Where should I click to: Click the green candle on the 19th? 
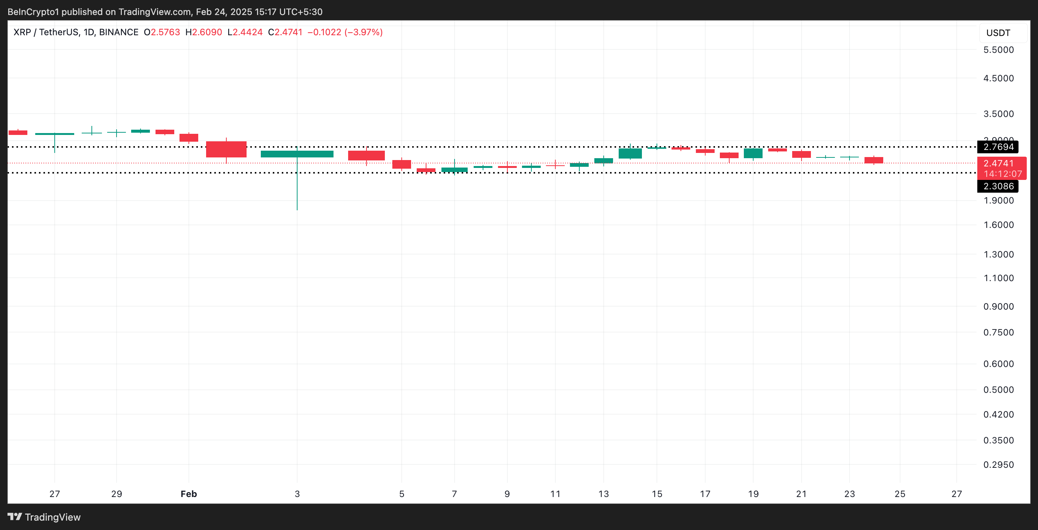pos(753,153)
